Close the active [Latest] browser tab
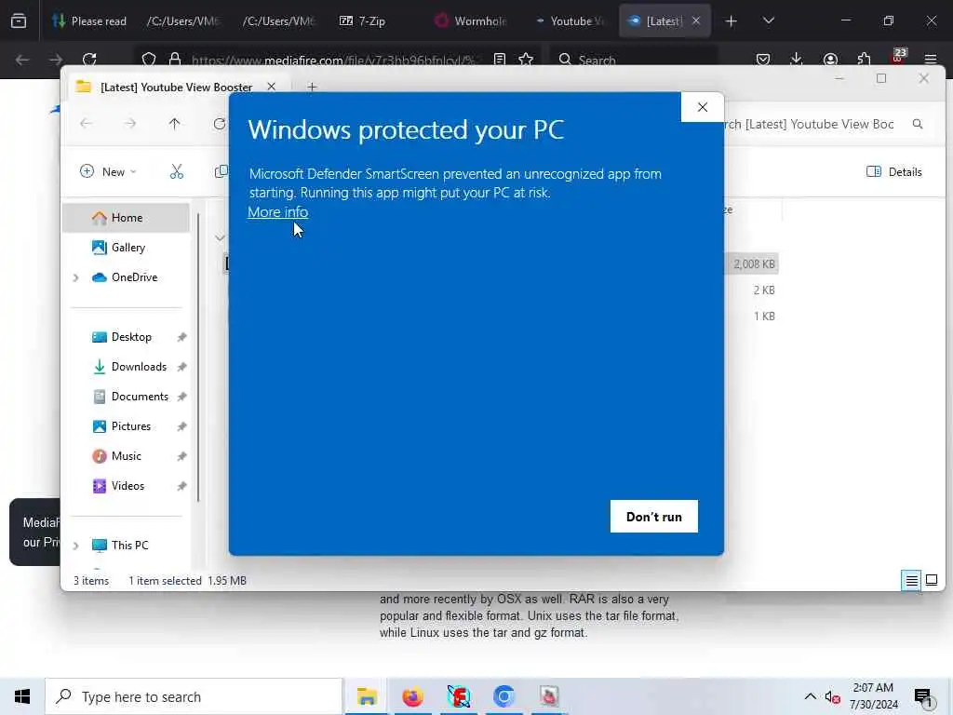 pos(696,20)
